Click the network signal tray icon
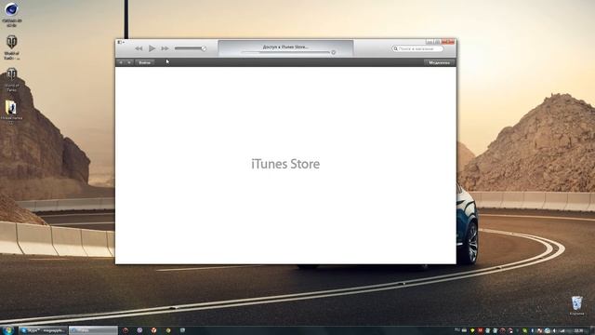 (562, 331)
